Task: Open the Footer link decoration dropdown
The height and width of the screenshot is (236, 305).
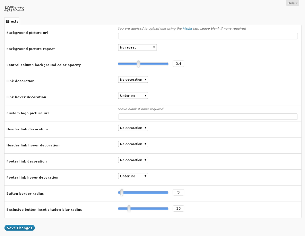Action: (x=133, y=160)
